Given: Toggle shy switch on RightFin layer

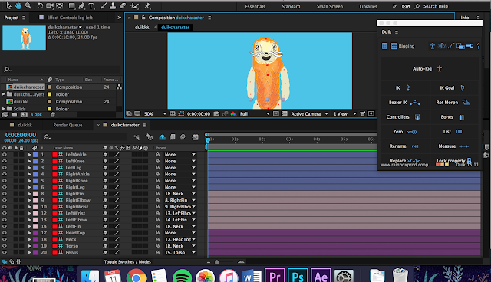Looking at the screenshot, I should click(105, 194).
